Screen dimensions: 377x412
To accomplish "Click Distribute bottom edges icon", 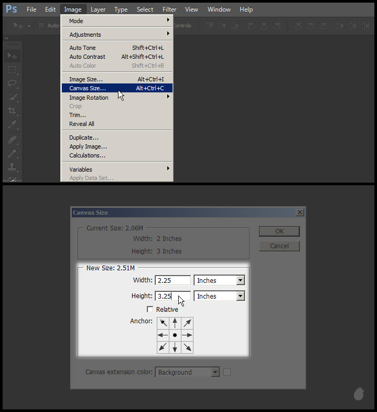I will pos(324,26).
